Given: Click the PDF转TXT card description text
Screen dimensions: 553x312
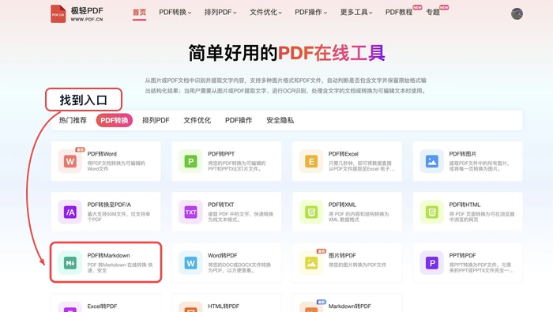Looking at the screenshot, I should 240,216.
